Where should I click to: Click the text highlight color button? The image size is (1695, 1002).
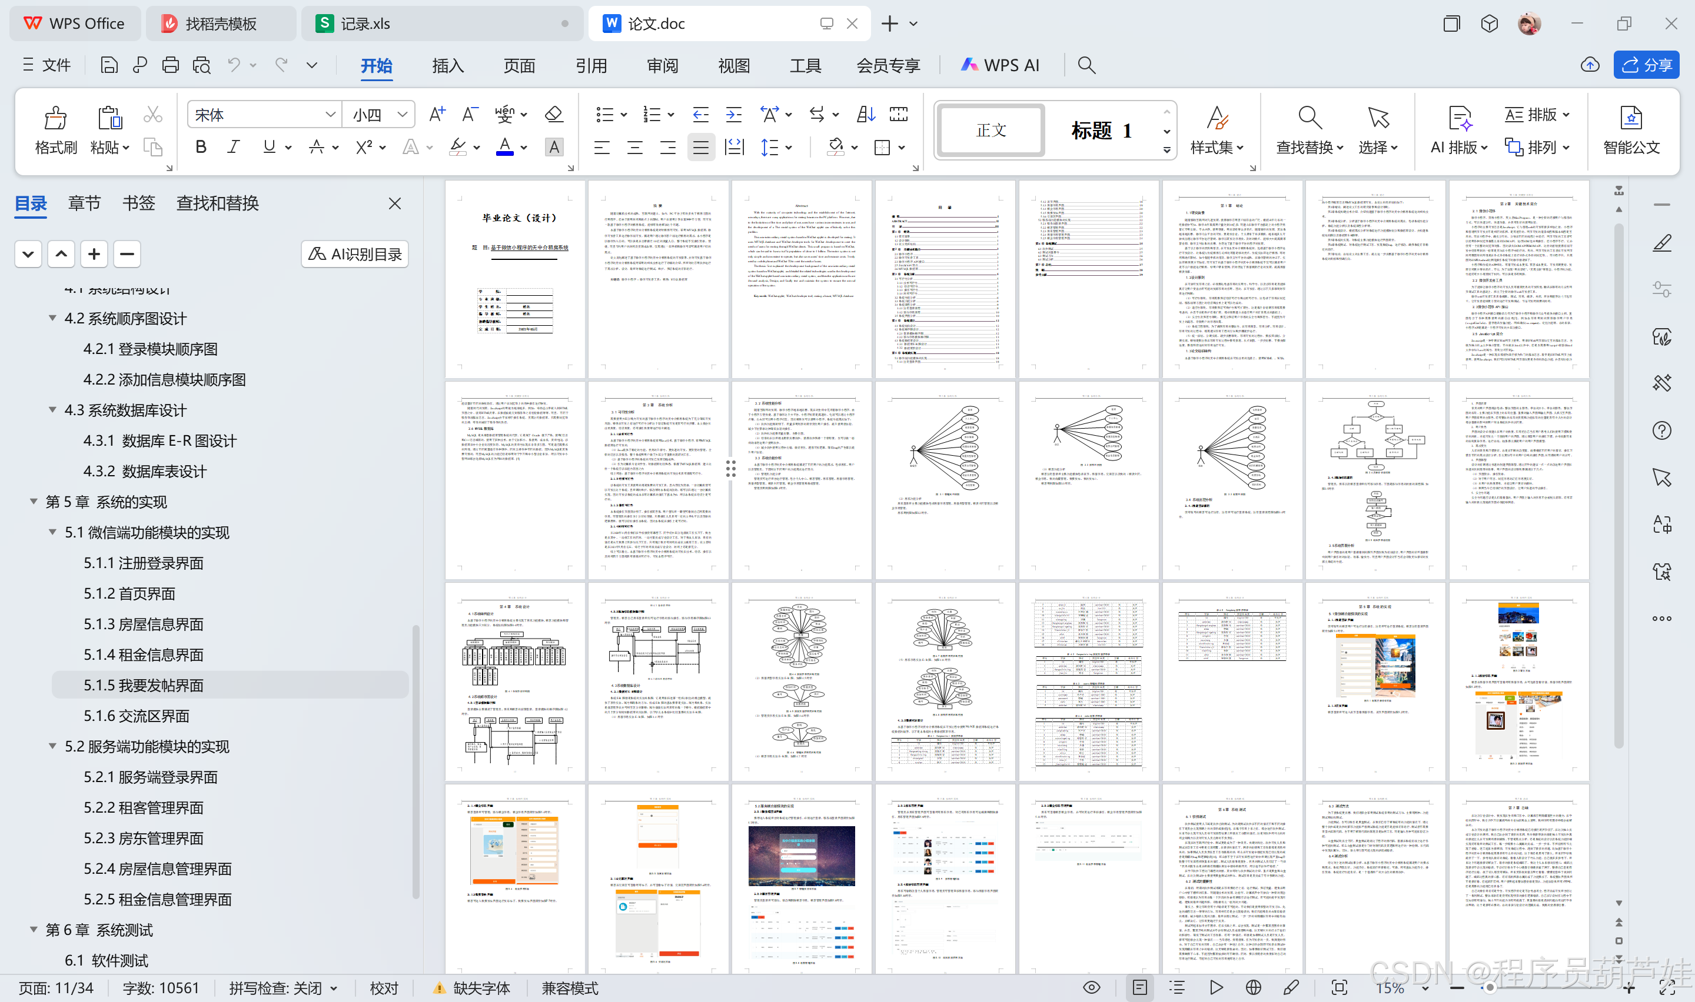(x=458, y=147)
